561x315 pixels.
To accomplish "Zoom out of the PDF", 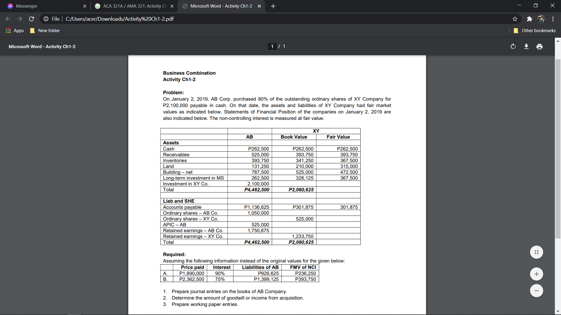I will coord(536,290).
